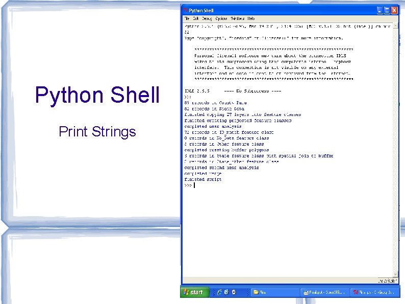Image resolution: width=405 pixels, height=304 pixels.
Task: Open the Help menu
Action: 251,18
